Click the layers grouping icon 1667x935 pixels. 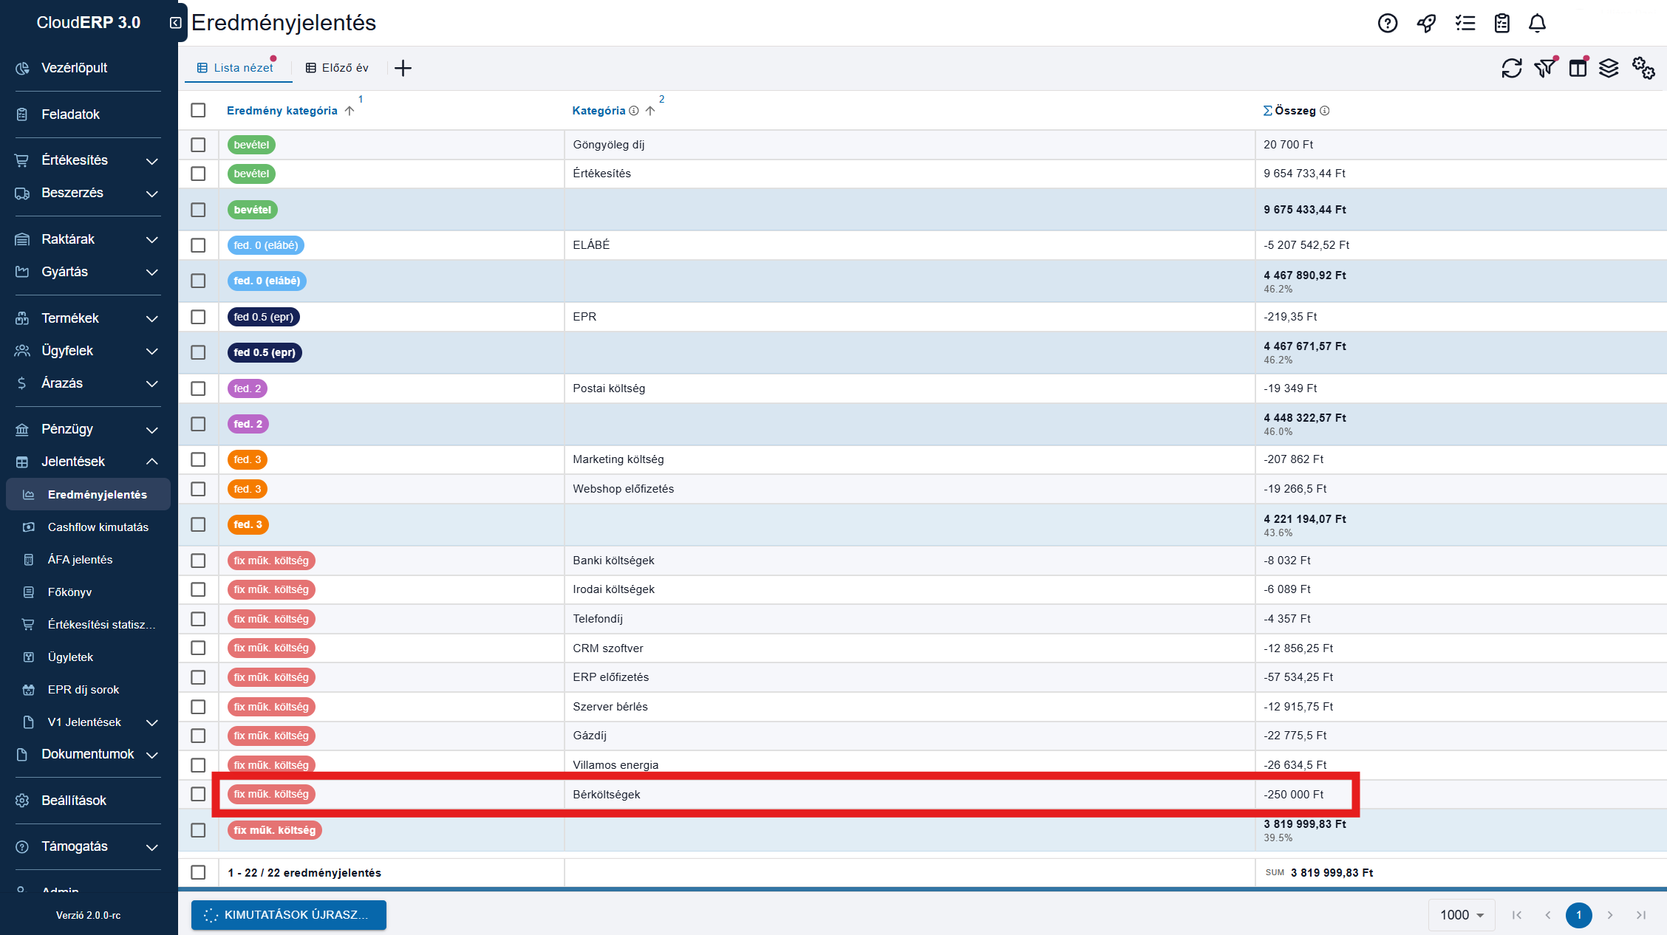point(1609,69)
